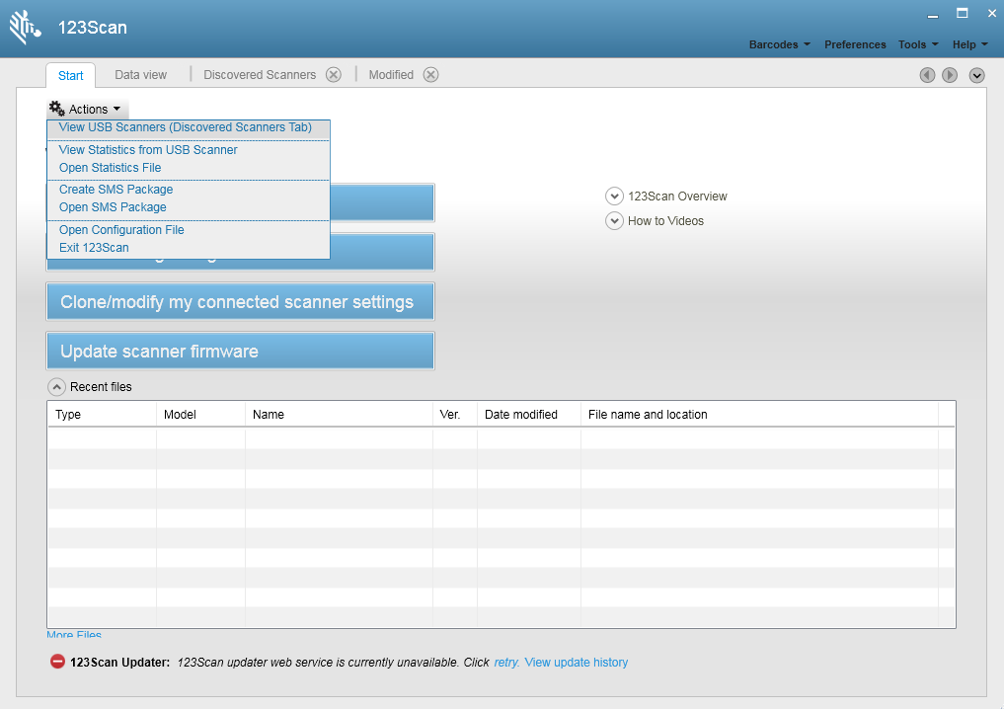1004x709 pixels.
Task: Close the Modified tab
Action: [x=430, y=75]
